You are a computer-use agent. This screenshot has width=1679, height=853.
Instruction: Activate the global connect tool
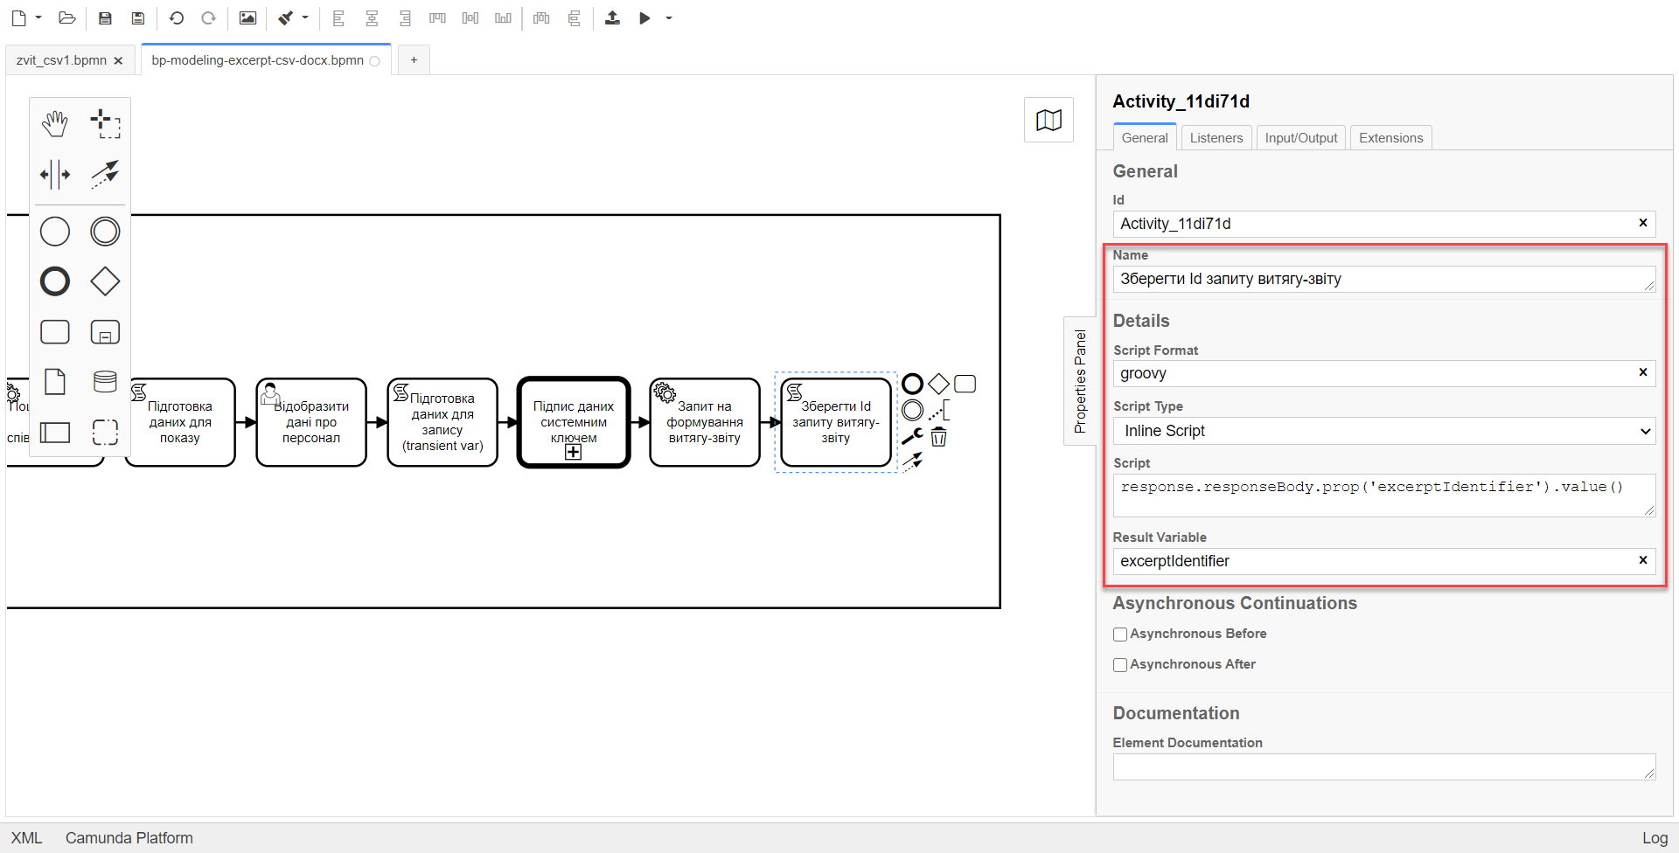pyautogui.click(x=105, y=174)
